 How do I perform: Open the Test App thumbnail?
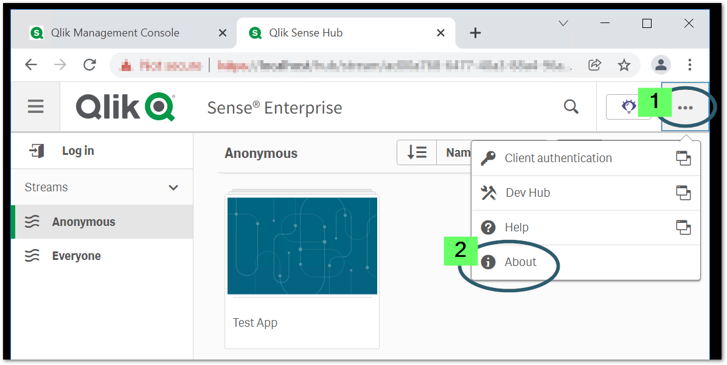[302, 245]
